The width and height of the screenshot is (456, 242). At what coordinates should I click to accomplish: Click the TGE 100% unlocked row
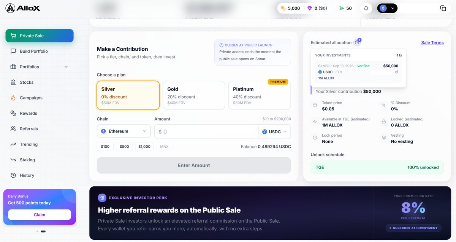coord(377,167)
